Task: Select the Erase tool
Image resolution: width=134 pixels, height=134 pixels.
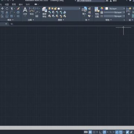Action: click(x=18, y=9)
